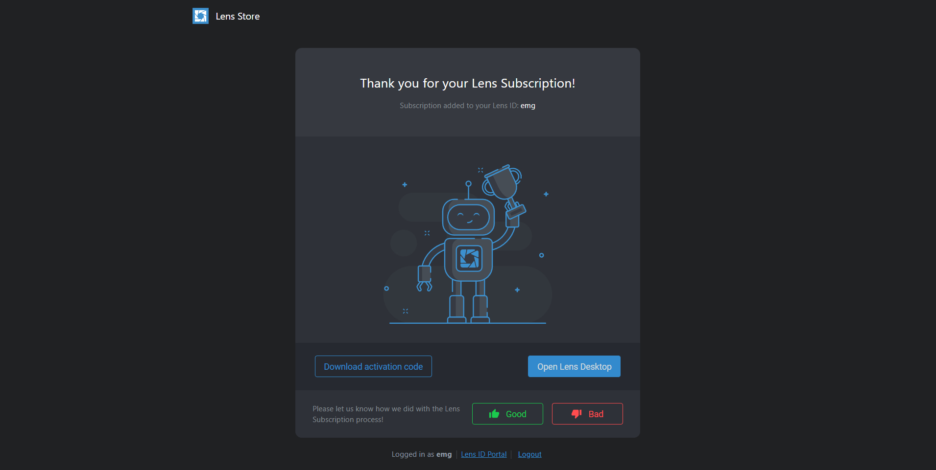Click the 'Thank you for your Lens Subscription!' heading
Viewport: 936px width, 470px height.
coord(468,83)
